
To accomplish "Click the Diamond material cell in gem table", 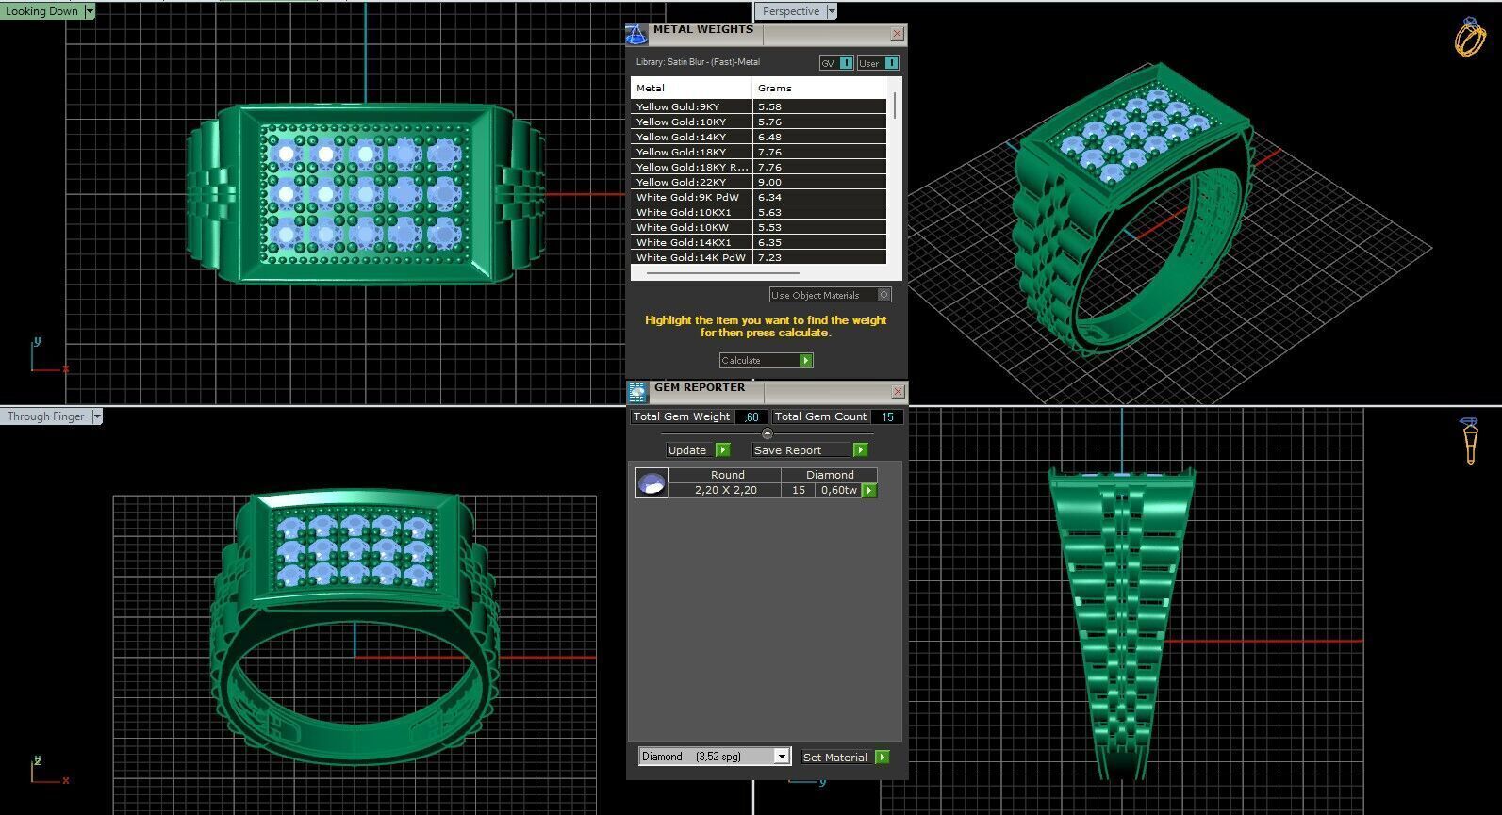I will pos(830,475).
